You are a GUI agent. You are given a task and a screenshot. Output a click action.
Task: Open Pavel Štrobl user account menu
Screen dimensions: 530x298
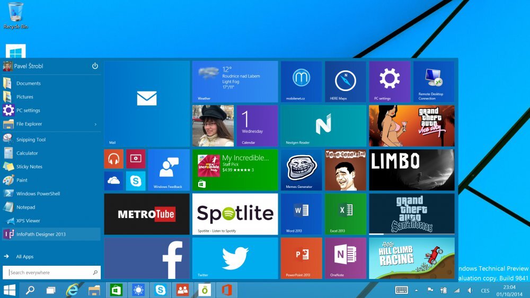[23, 66]
